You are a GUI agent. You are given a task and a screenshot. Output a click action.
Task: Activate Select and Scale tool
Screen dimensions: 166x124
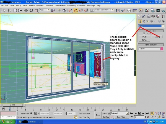point(37,10)
